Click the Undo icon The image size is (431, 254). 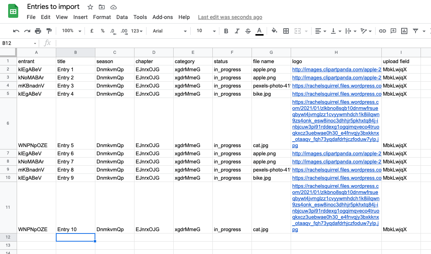16,31
